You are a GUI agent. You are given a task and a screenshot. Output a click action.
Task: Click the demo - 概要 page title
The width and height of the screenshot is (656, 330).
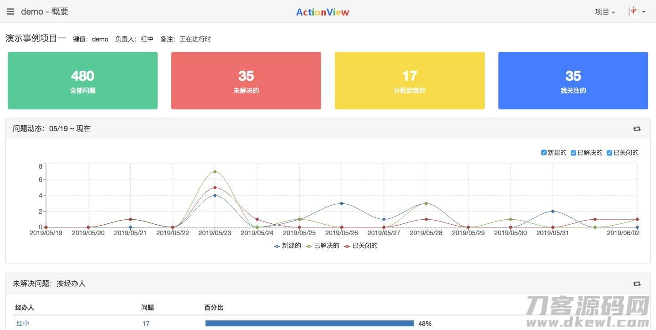(45, 11)
